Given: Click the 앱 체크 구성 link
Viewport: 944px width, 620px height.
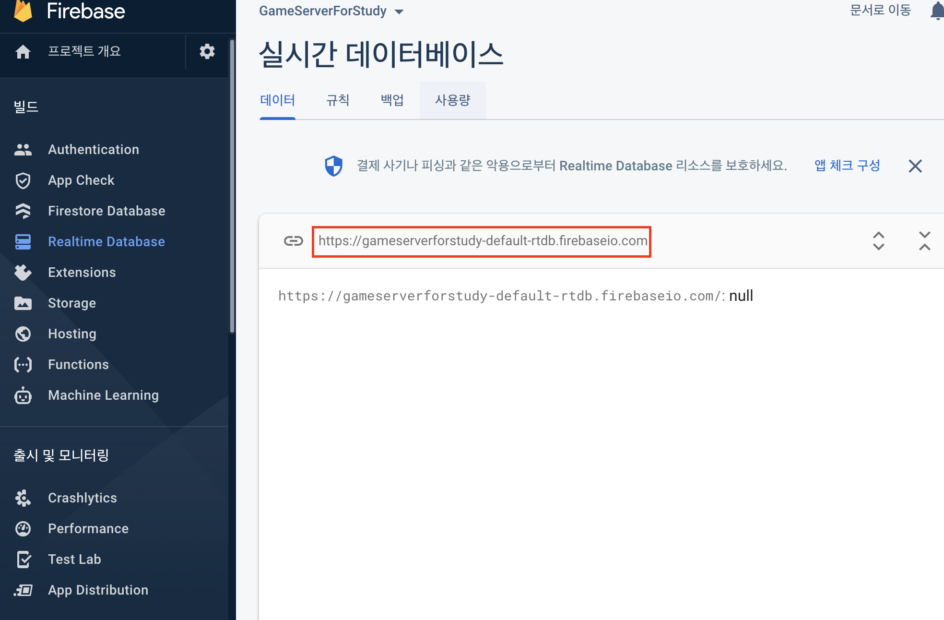Looking at the screenshot, I should pos(847,166).
